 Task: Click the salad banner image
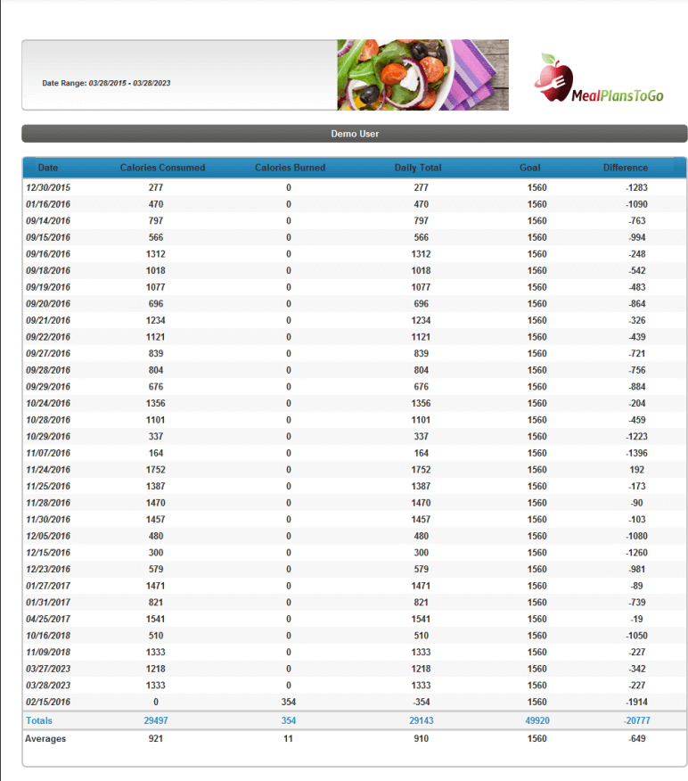pos(422,75)
